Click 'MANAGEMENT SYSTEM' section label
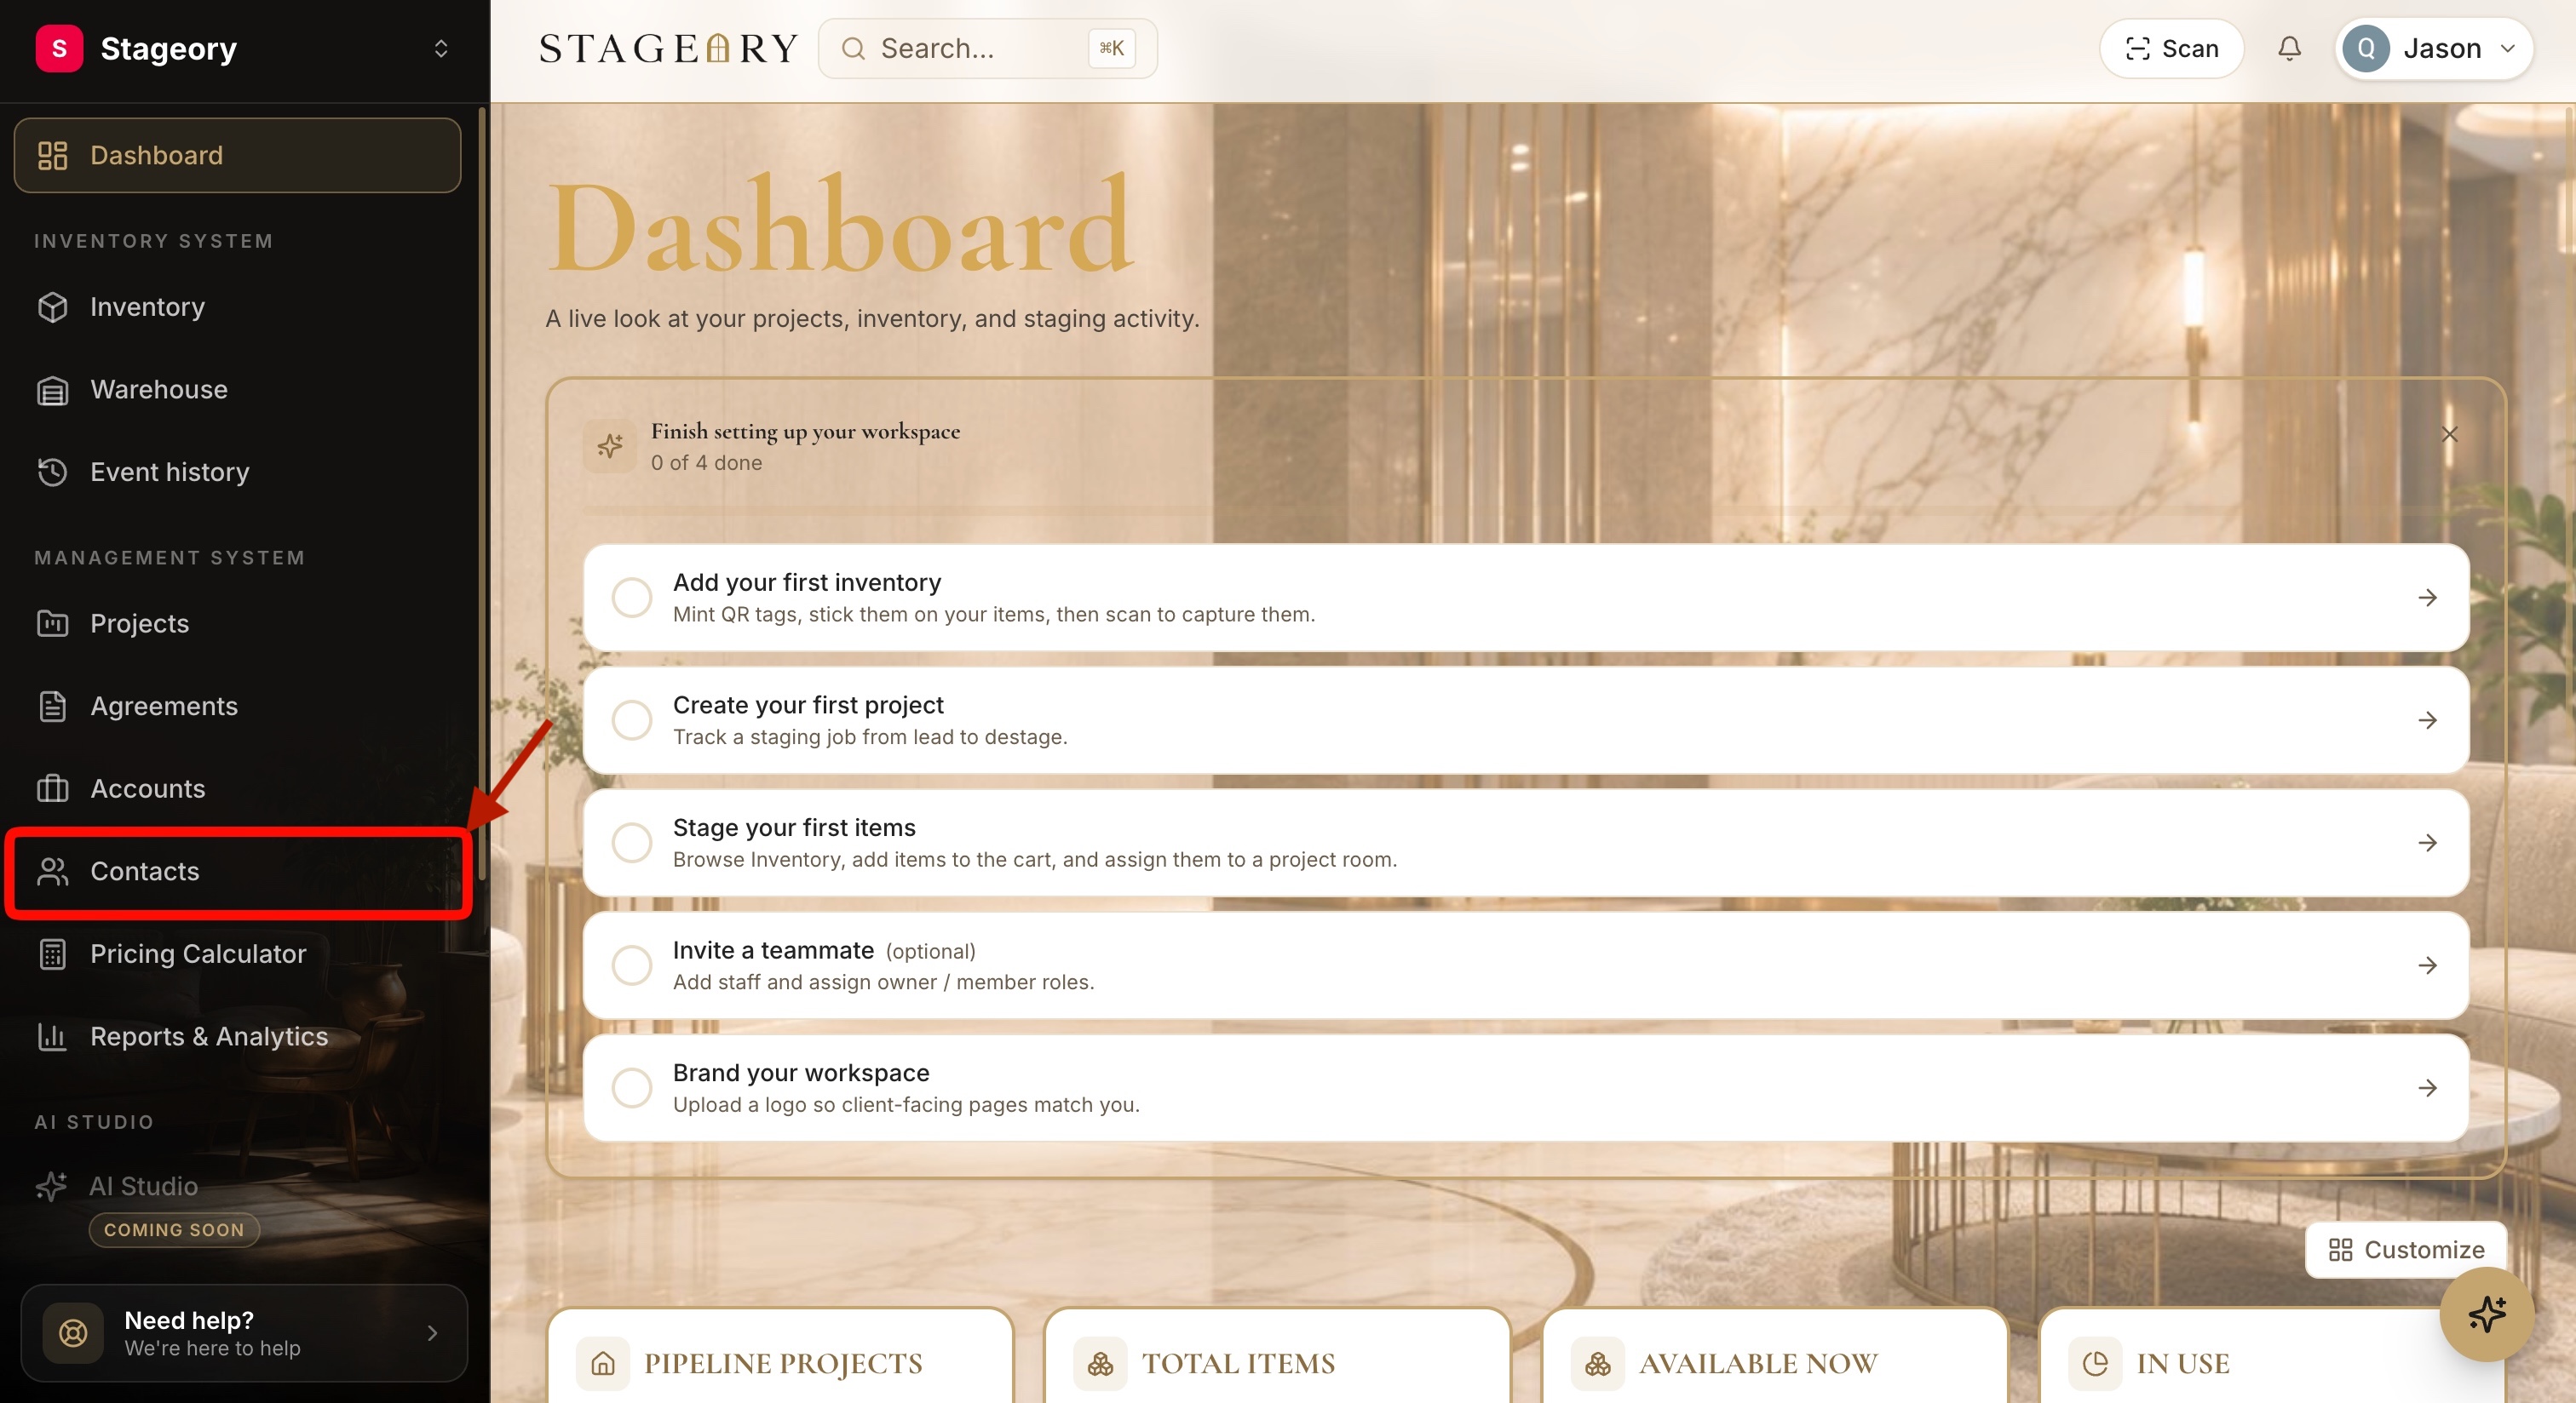This screenshot has height=1403, width=2576. pos(169,558)
